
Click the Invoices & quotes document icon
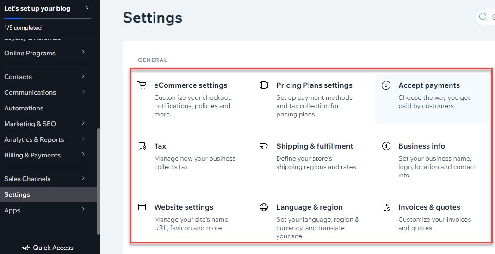[386, 207]
